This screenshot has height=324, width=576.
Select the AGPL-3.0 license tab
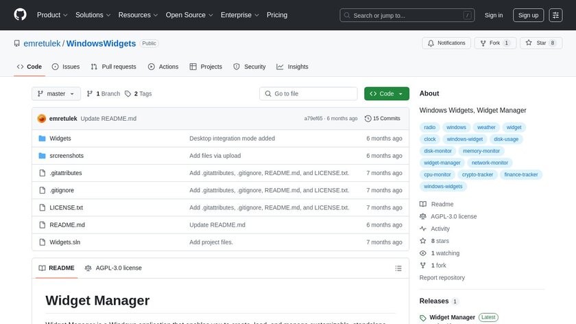coord(113,268)
